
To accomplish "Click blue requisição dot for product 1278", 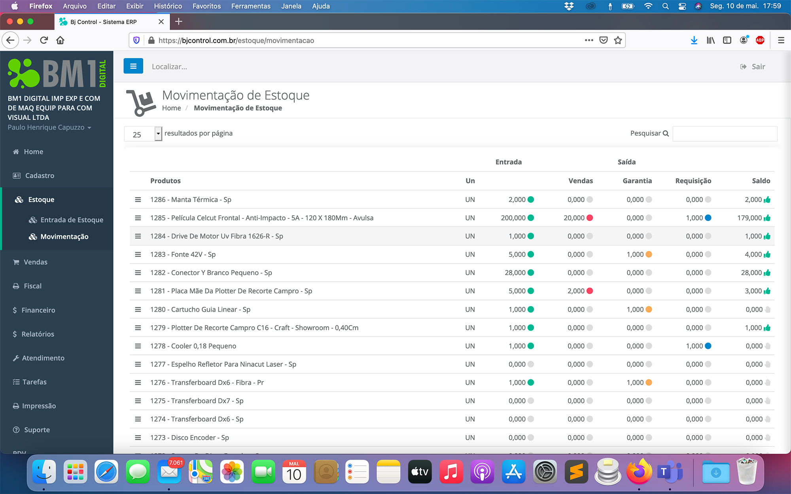I will click(708, 346).
